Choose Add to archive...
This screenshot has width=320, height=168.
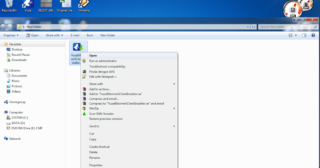pyautogui.click(x=129, y=89)
